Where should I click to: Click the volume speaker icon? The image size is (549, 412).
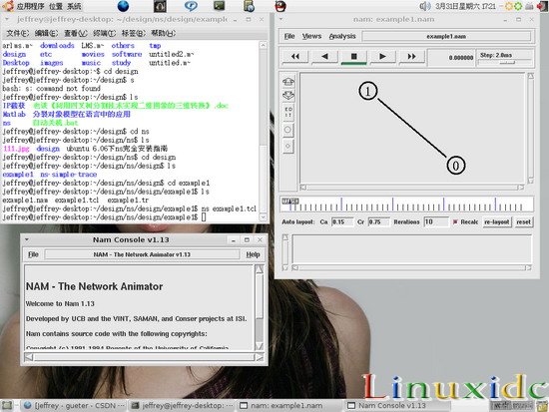point(424,6)
